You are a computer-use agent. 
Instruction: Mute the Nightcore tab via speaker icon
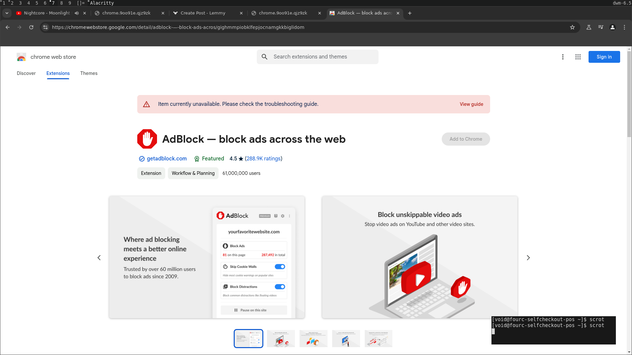click(77, 13)
